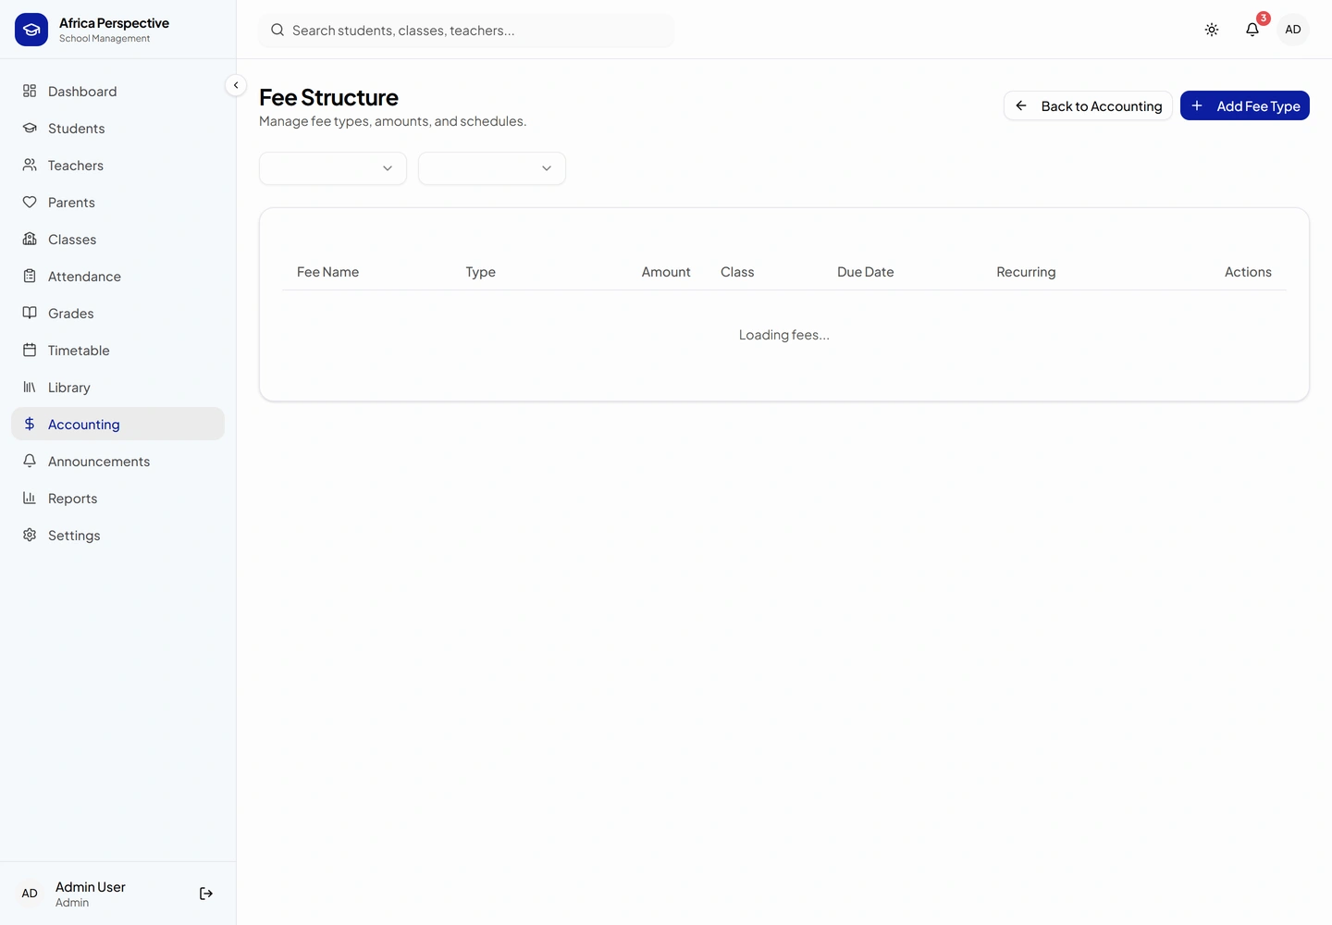Viewport: 1332px width, 925px height.
Task: Click the AD avatar in sidebar footer
Action: tap(30, 894)
